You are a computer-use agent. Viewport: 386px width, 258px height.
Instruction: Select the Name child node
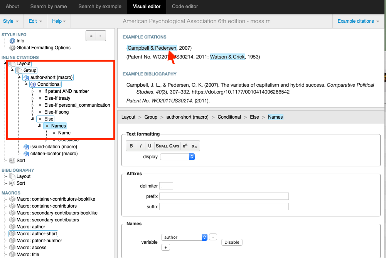(x=62, y=133)
